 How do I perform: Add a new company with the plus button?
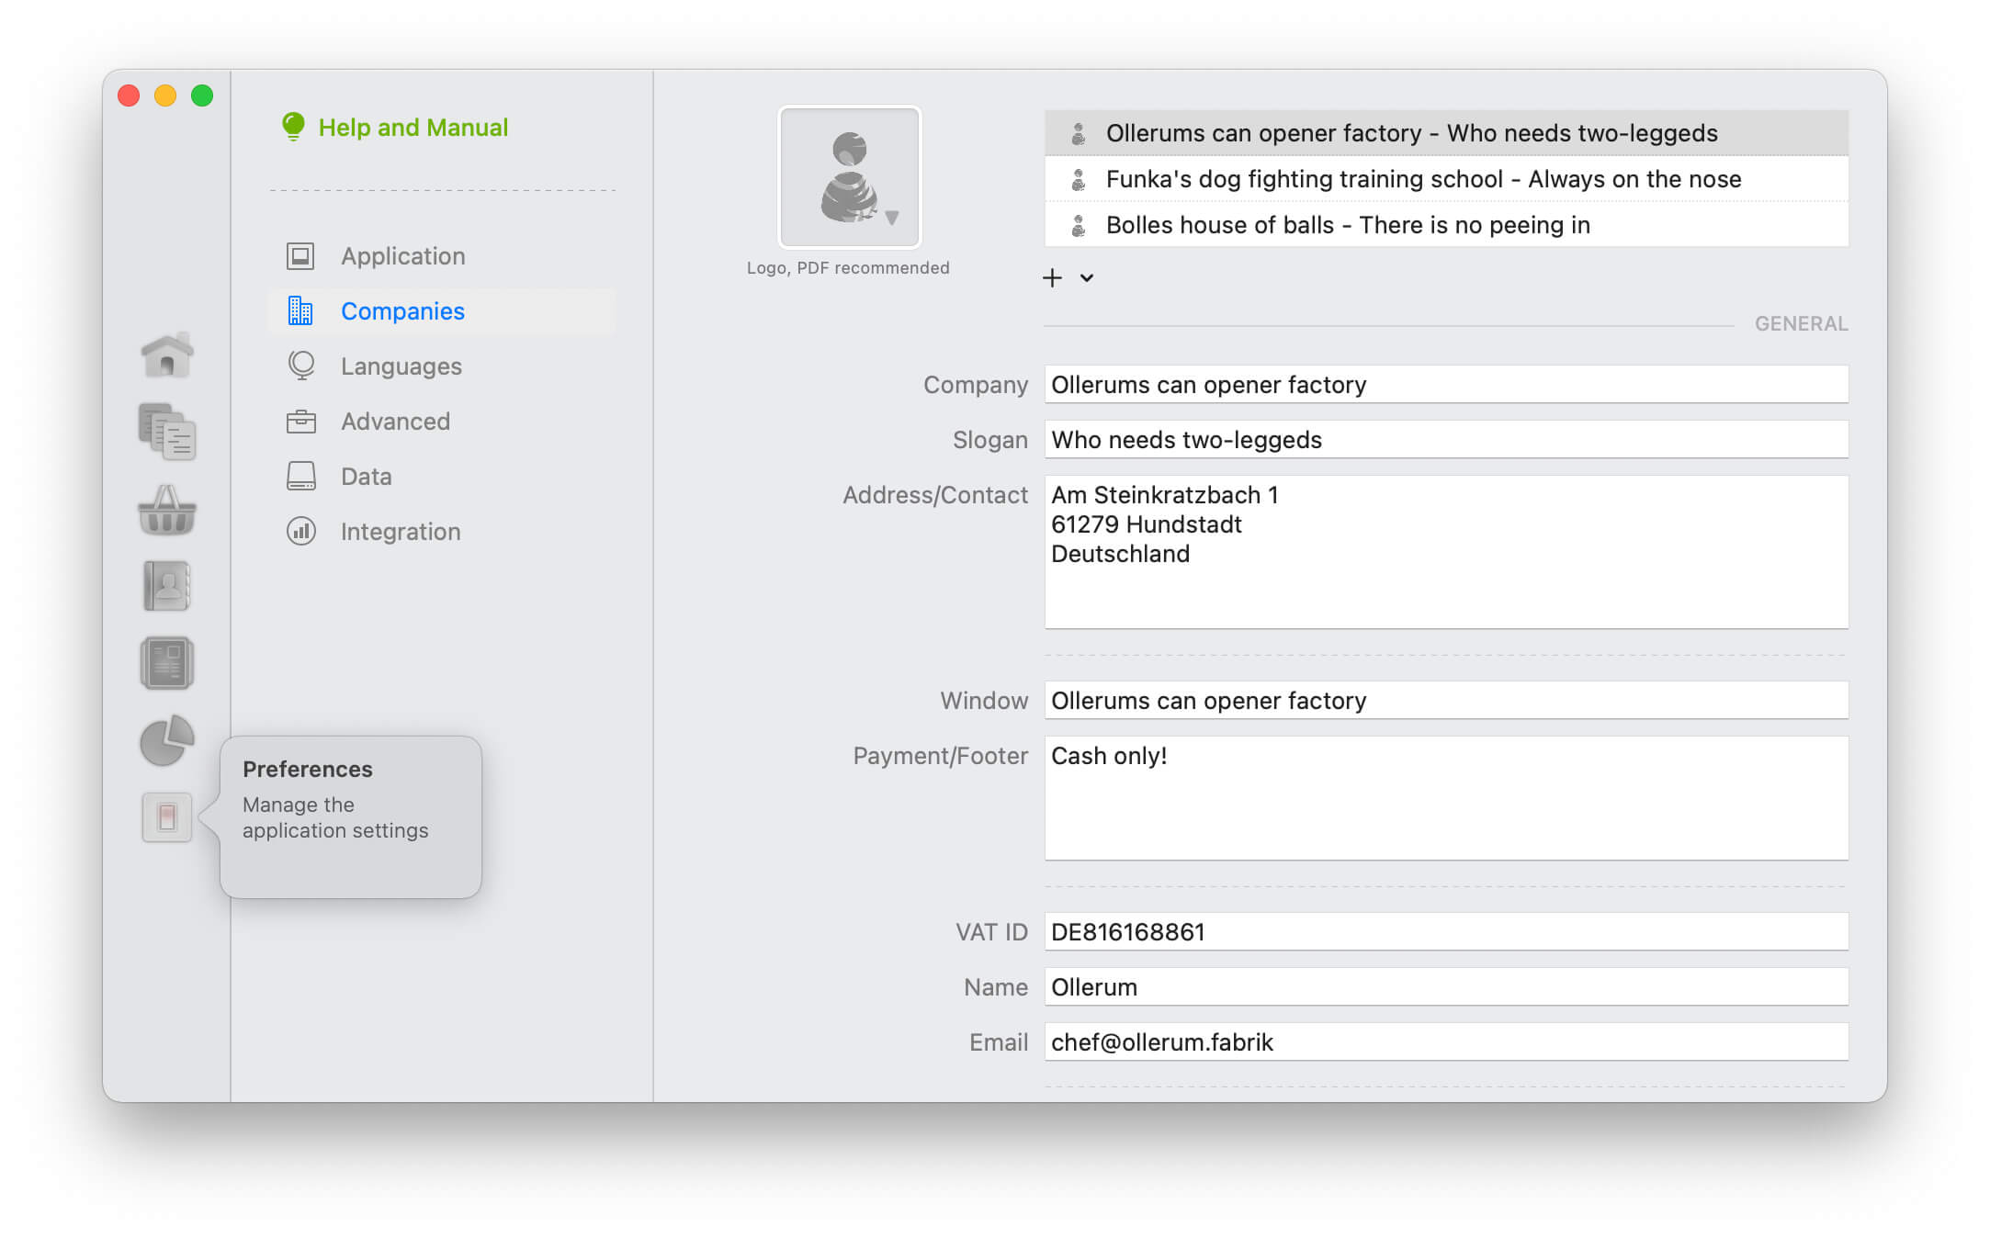tap(1051, 276)
